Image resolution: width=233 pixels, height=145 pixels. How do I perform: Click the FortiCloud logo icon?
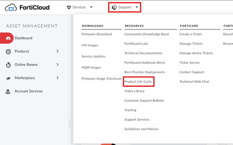(x=11, y=7)
